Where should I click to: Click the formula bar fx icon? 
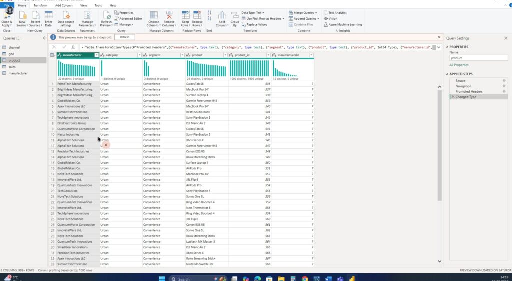pyautogui.click(x=73, y=47)
